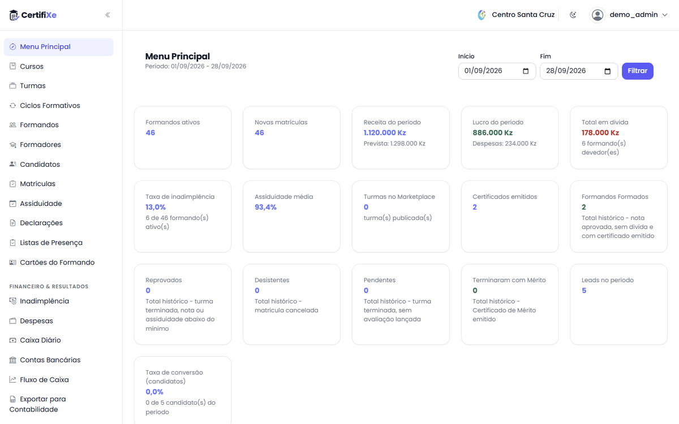Open Listas de Presença
Image resolution: width=679 pixels, height=424 pixels.
[59, 243]
